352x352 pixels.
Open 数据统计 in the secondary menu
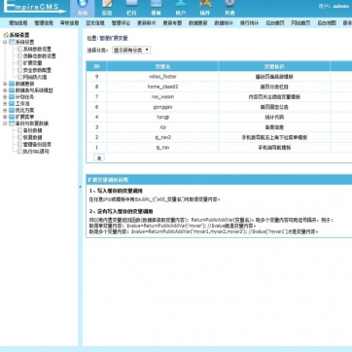(x=224, y=23)
